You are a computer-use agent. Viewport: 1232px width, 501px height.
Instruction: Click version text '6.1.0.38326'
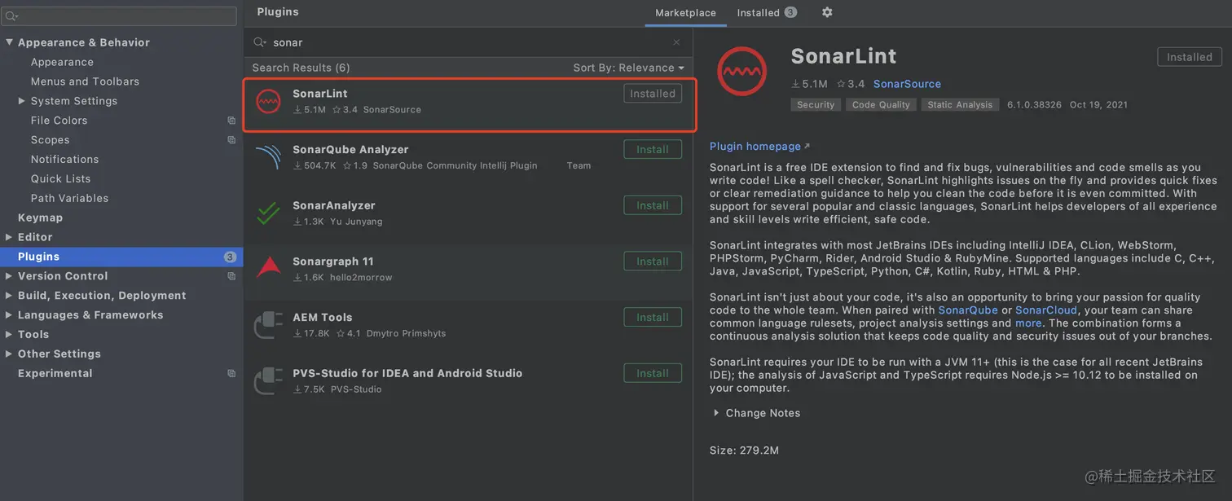point(1034,105)
